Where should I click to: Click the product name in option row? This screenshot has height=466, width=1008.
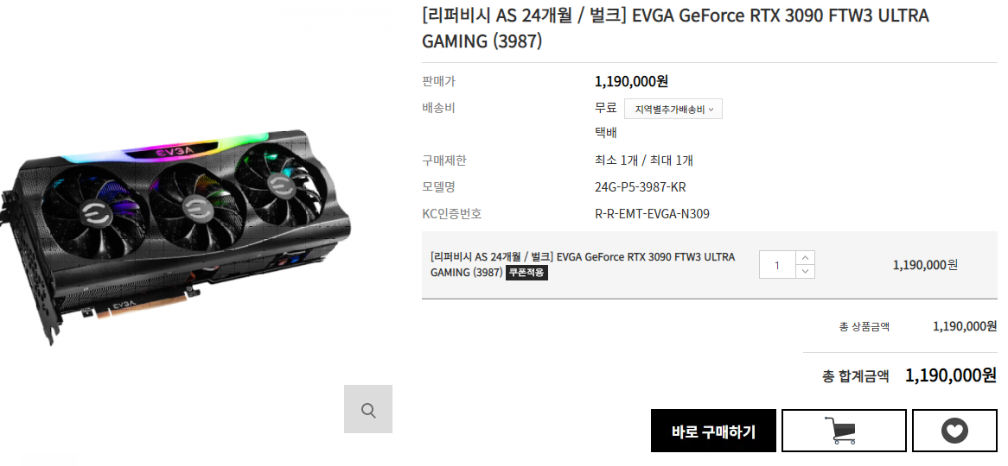pyautogui.click(x=583, y=264)
